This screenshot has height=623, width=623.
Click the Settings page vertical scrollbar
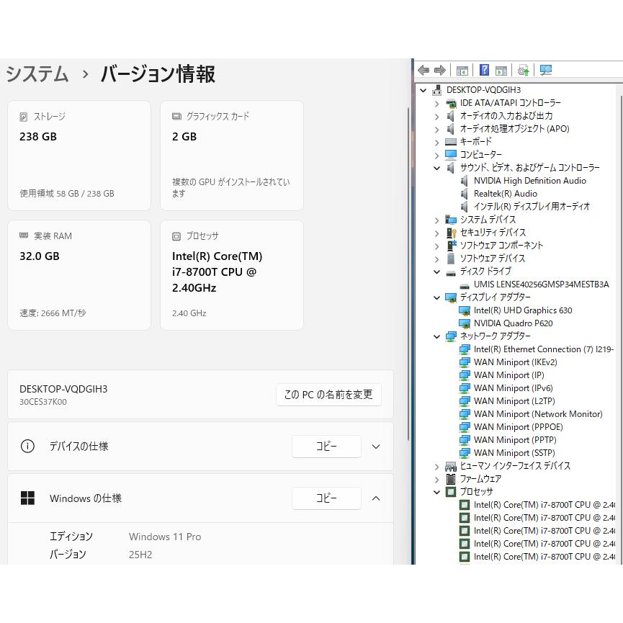point(408,274)
